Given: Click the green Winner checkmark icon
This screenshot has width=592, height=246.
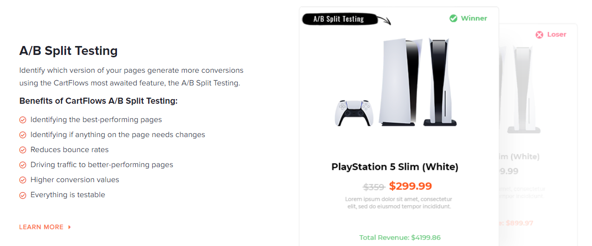Looking at the screenshot, I should [x=453, y=18].
